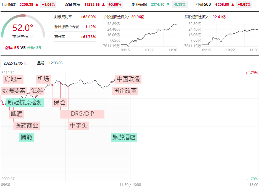Screen dimensions: 260x188
Task: Click the 52.0° market heat gauge
Action: [23, 28]
